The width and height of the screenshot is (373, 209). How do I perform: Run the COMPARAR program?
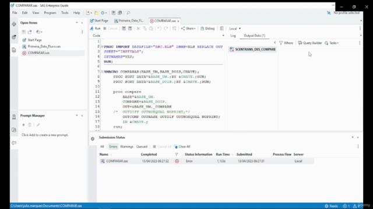click(95, 28)
